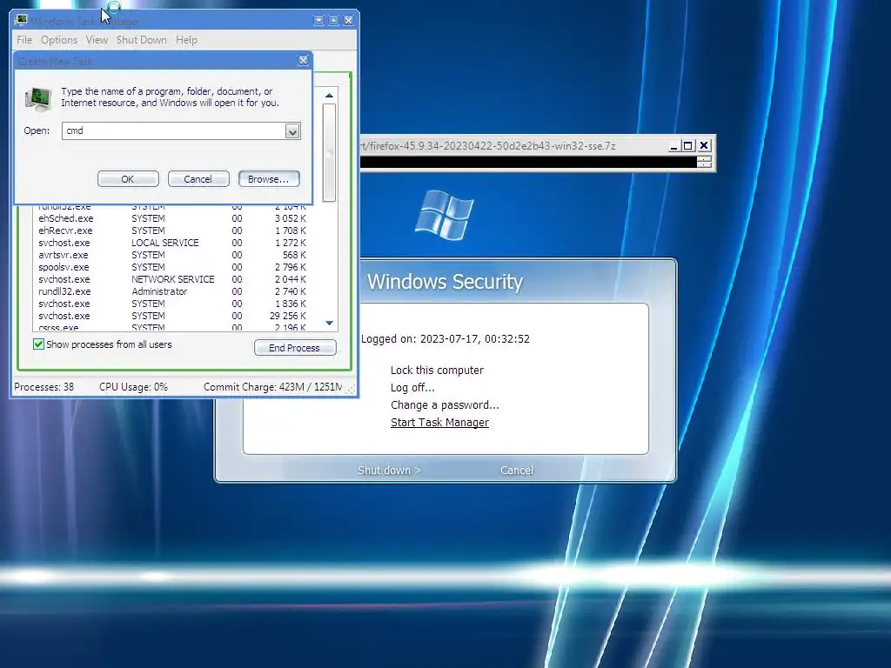The width and height of the screenshot is (891, 668).
Task: Confirm with OK in Create New Task
Action: pos(128,179)
